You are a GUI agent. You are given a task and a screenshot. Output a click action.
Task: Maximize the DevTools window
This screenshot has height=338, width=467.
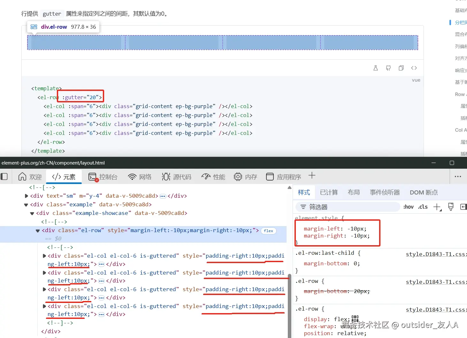452,163
